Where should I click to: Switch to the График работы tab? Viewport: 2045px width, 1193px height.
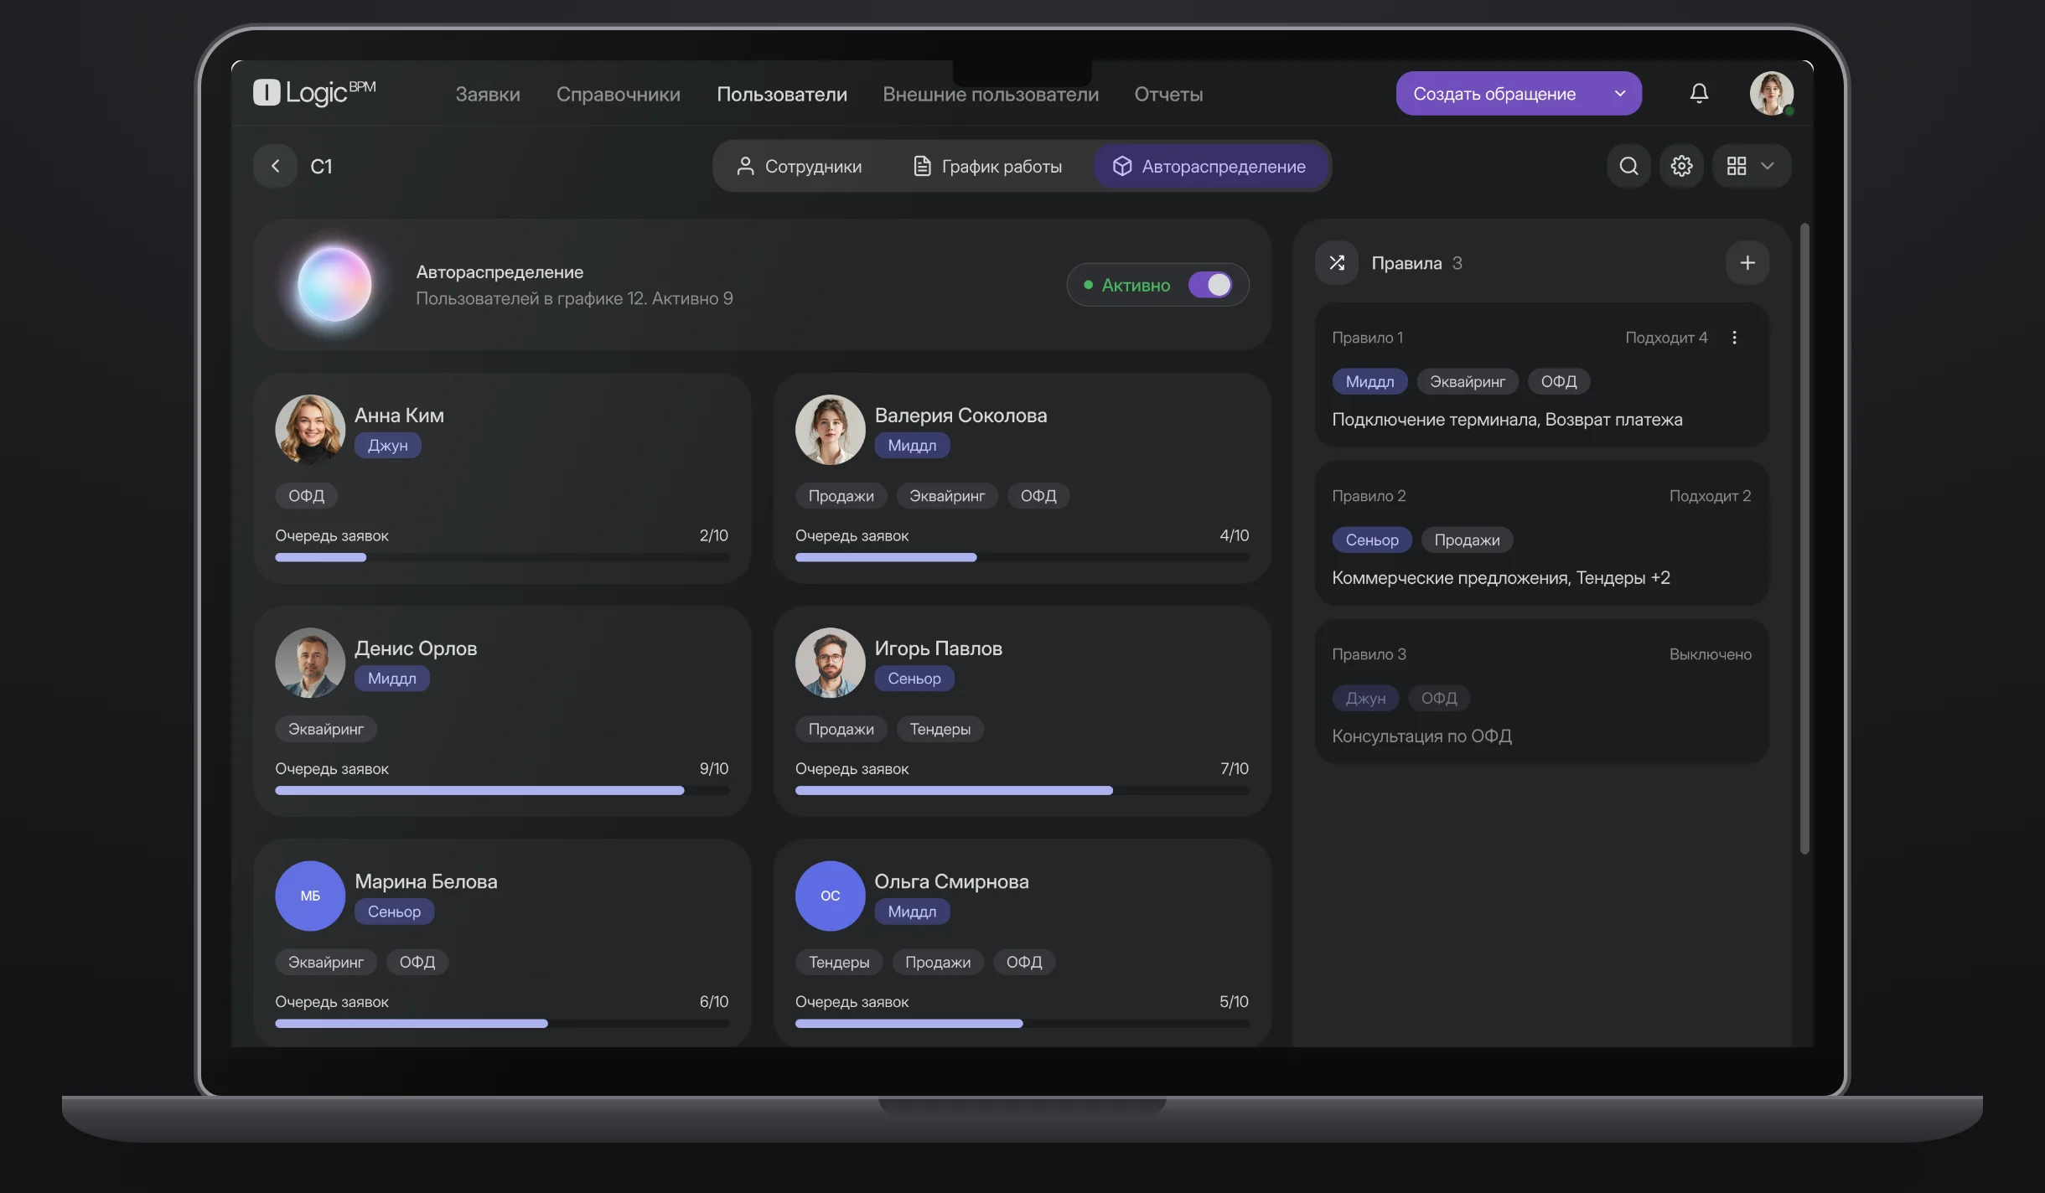[988, 166]
